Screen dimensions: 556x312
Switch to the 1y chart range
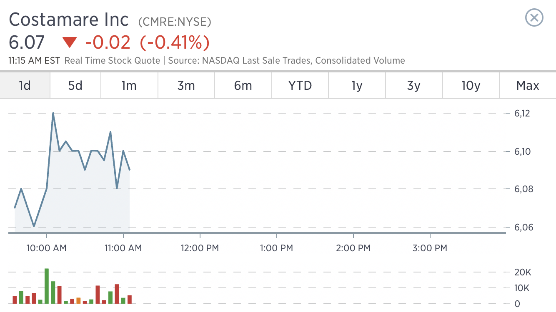tap(357, 86)
